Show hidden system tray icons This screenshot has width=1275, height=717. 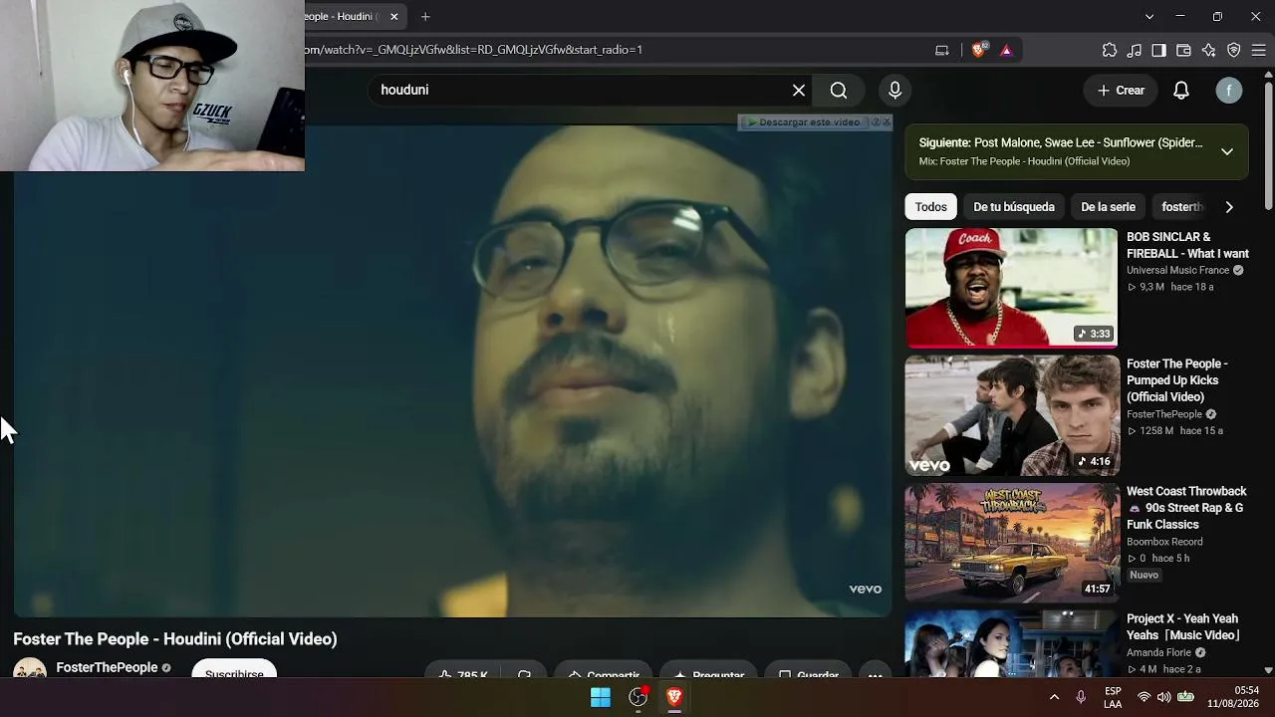pyautogui.click(x=1054, y=698)
